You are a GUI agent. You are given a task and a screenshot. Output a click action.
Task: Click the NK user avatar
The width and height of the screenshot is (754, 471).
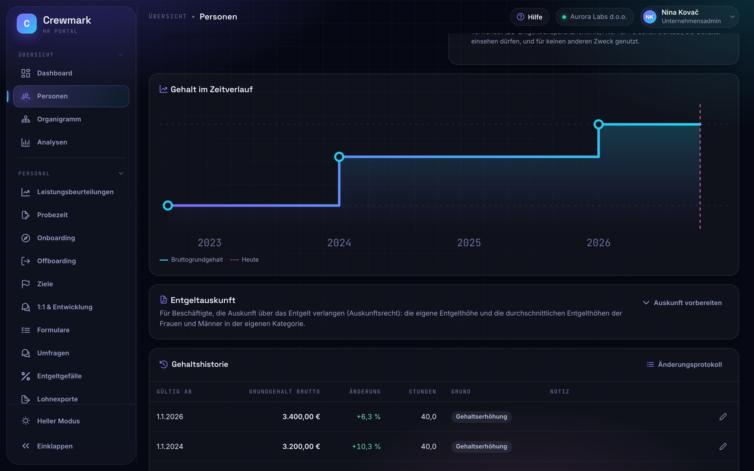[x=650, y=17]
